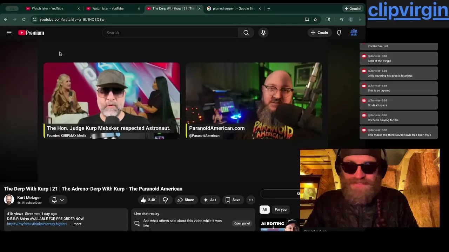Bookmark this page with star icon
The image size is (449, 252).
[315, 20]
